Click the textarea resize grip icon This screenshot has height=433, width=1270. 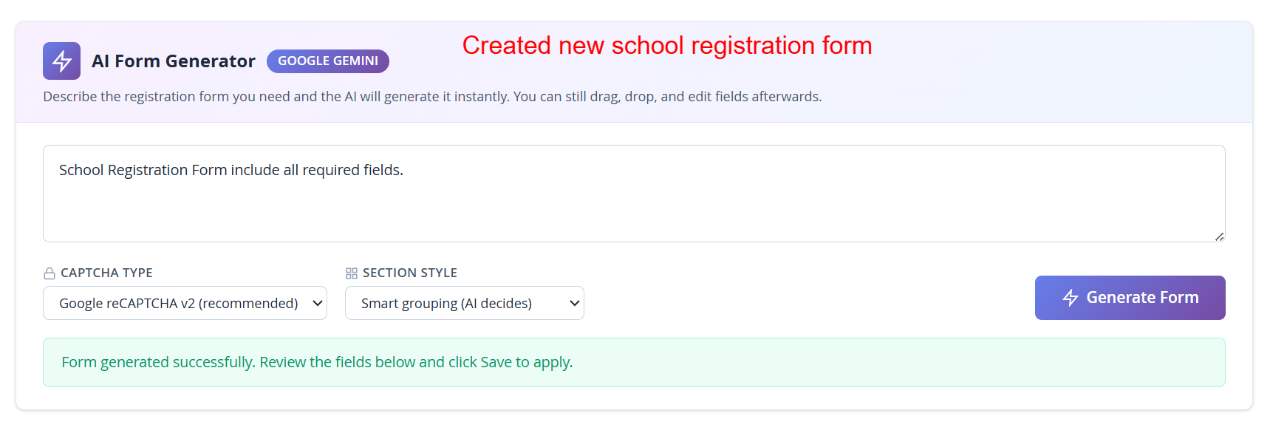1219,236
